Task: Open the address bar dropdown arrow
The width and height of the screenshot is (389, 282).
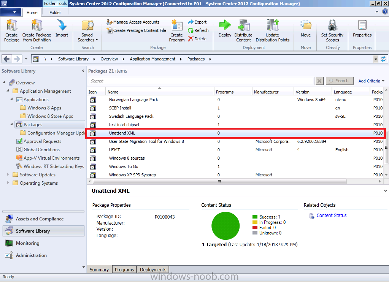Action: 376,59
